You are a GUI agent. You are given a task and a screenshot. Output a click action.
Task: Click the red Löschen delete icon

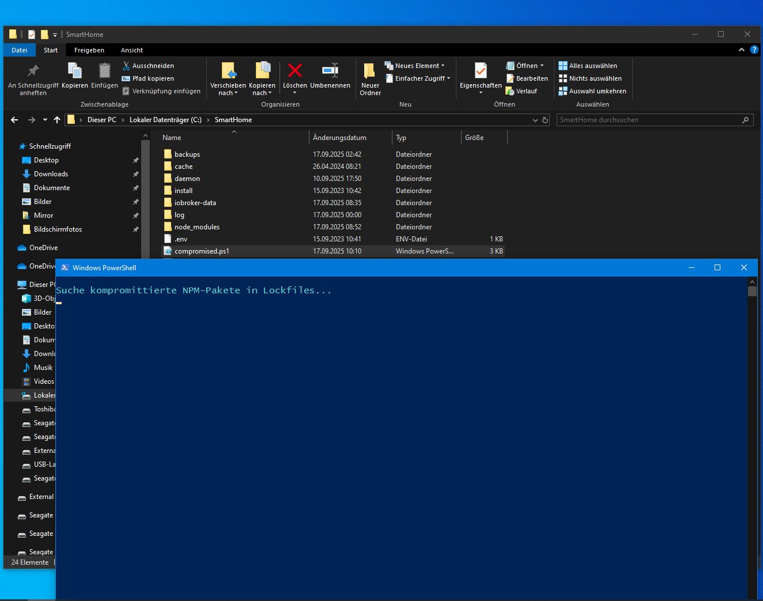(294, 71)
